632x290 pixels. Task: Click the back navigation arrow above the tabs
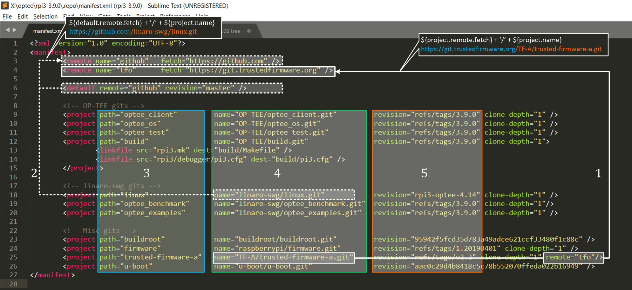[x=8, y=29]
